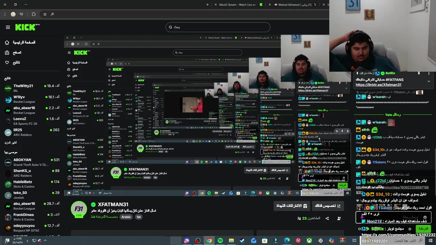Open recommended channel ABOKYAN
436x245 pixels.
pos(32,162)
